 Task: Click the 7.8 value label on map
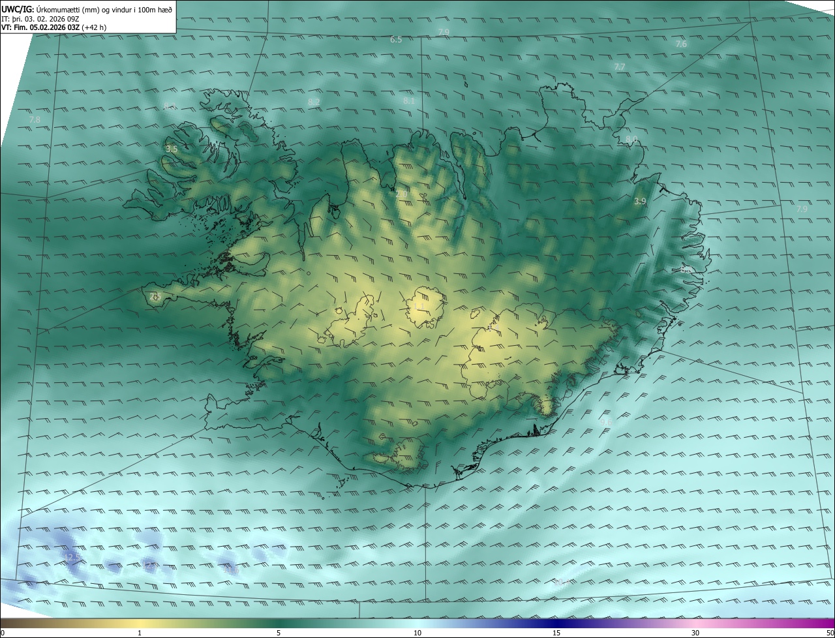[x=35, y=120]
